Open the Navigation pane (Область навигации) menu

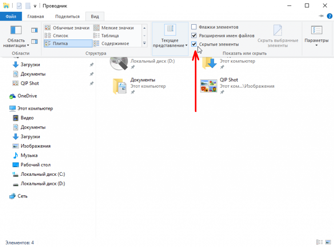pos(16,36)
